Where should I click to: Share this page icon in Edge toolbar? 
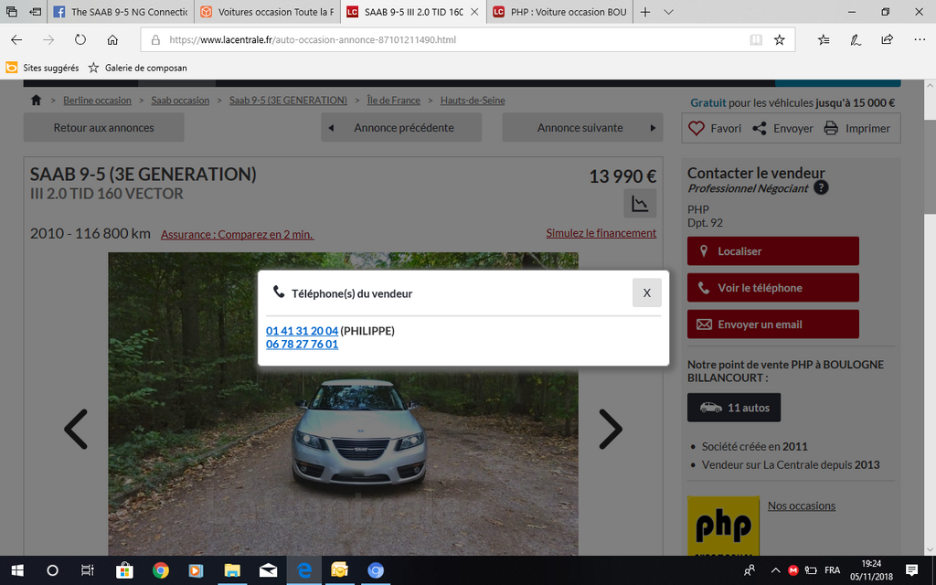(887, 40)
